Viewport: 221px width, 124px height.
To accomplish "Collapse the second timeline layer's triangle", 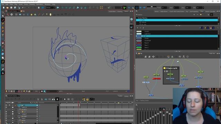I will point(19,107).
